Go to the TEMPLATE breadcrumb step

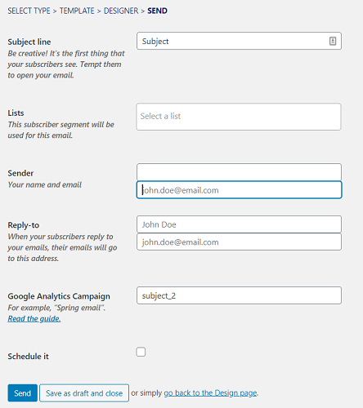pyautogui.click(x=77, y=11)
